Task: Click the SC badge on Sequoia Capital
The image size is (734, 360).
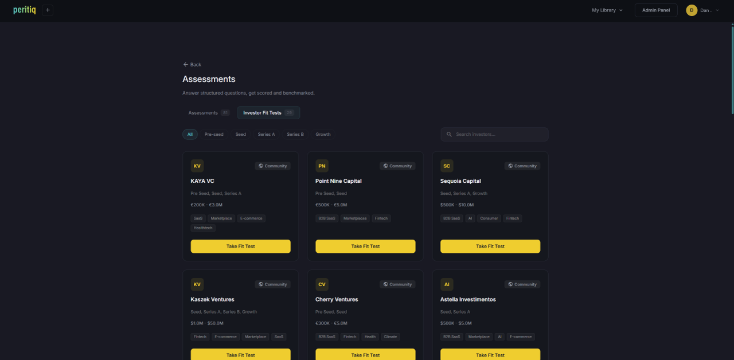Action: (447, 166)
